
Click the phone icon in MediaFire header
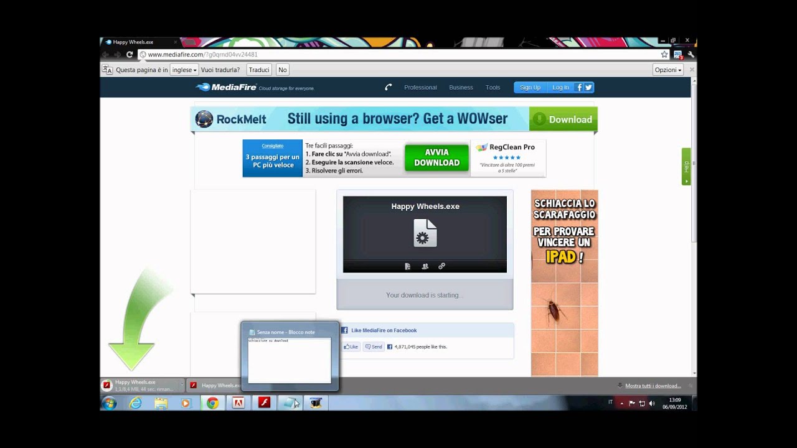tap(389, 87)
